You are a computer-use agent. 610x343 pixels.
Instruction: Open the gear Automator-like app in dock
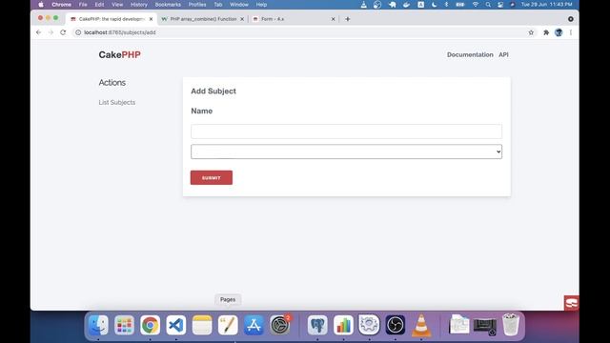point(369,325)
